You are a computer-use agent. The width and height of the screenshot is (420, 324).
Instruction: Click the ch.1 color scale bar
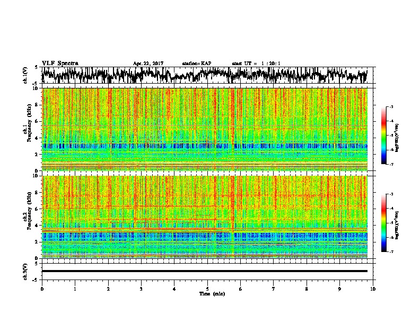[383, 136]
